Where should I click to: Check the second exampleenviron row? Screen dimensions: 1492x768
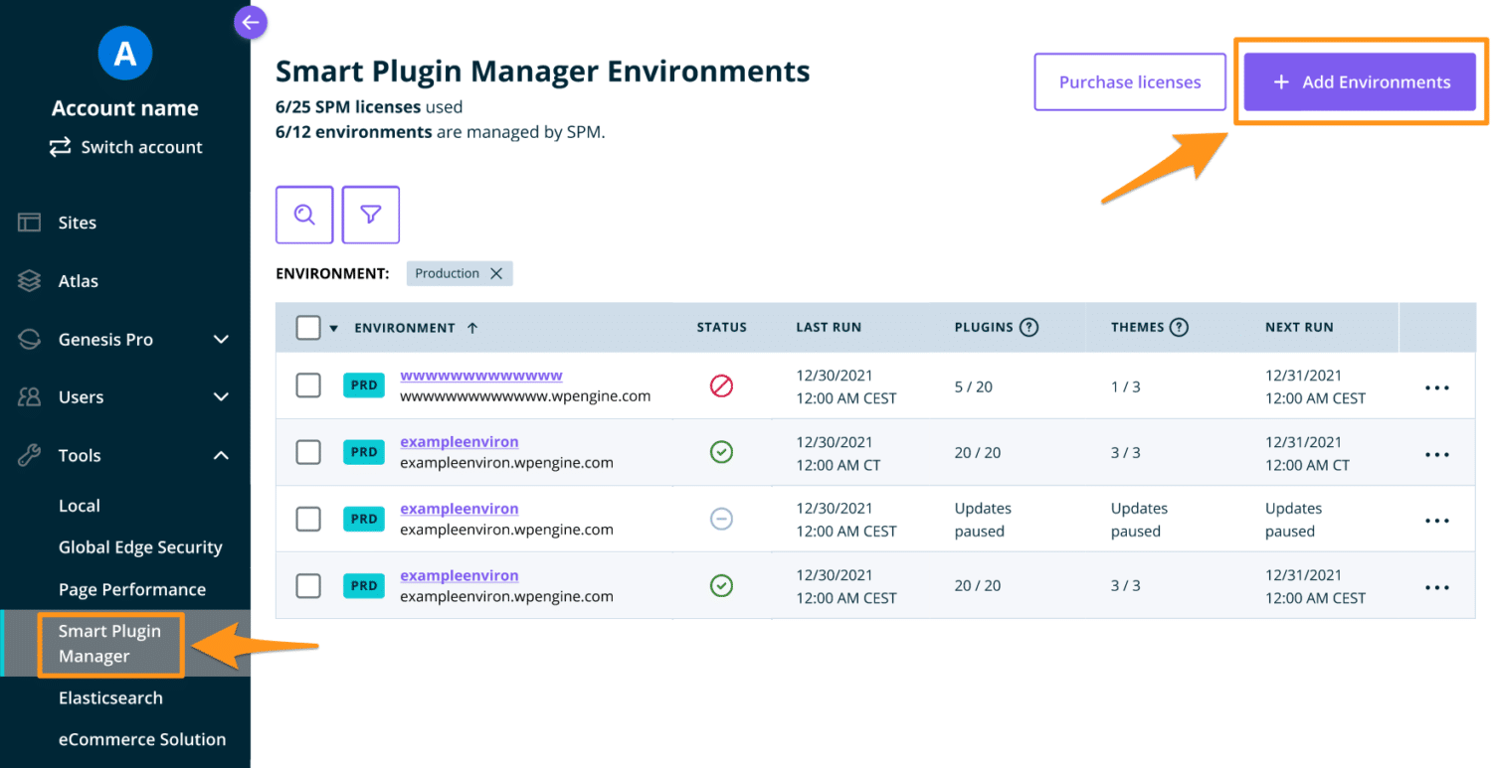tap(308, 519)
